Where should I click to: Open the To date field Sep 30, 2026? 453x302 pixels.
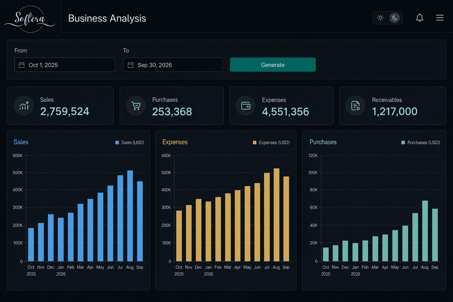[x=173, y=65]
